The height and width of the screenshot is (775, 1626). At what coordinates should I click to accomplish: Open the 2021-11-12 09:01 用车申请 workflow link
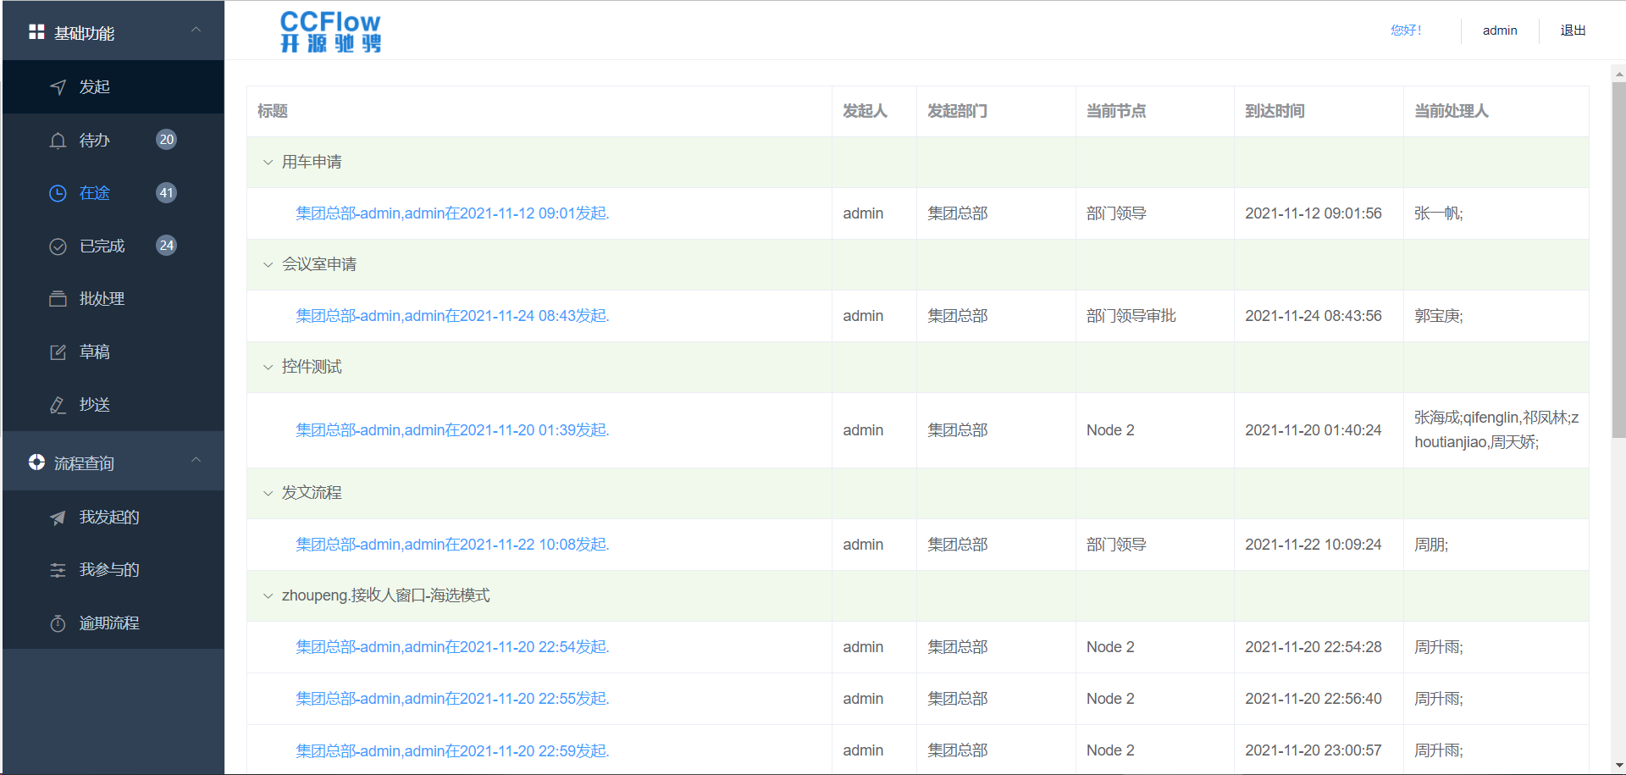click(452, 213)
